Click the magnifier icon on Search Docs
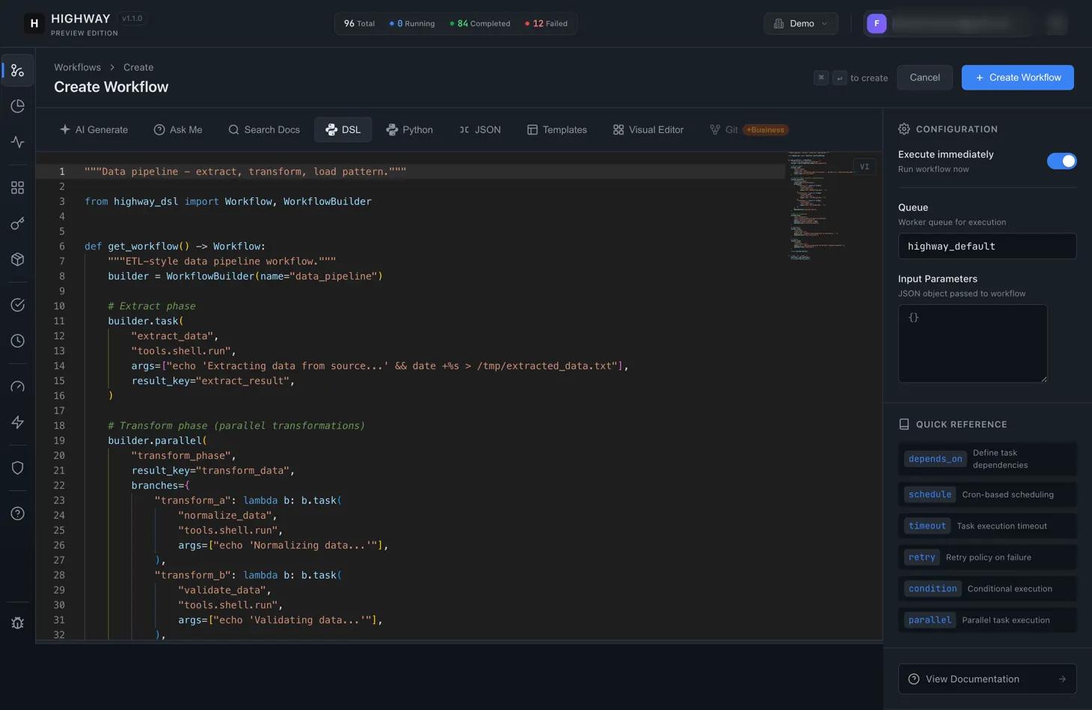 [233, 129]
